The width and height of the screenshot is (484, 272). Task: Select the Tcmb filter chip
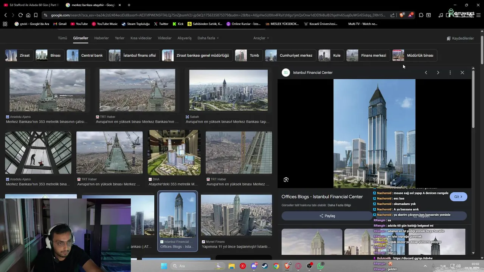click(x=249, y=55)
